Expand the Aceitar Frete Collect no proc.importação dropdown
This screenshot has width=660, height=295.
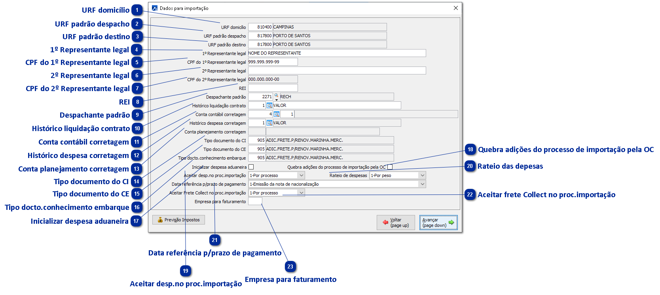tap(302, 193)
